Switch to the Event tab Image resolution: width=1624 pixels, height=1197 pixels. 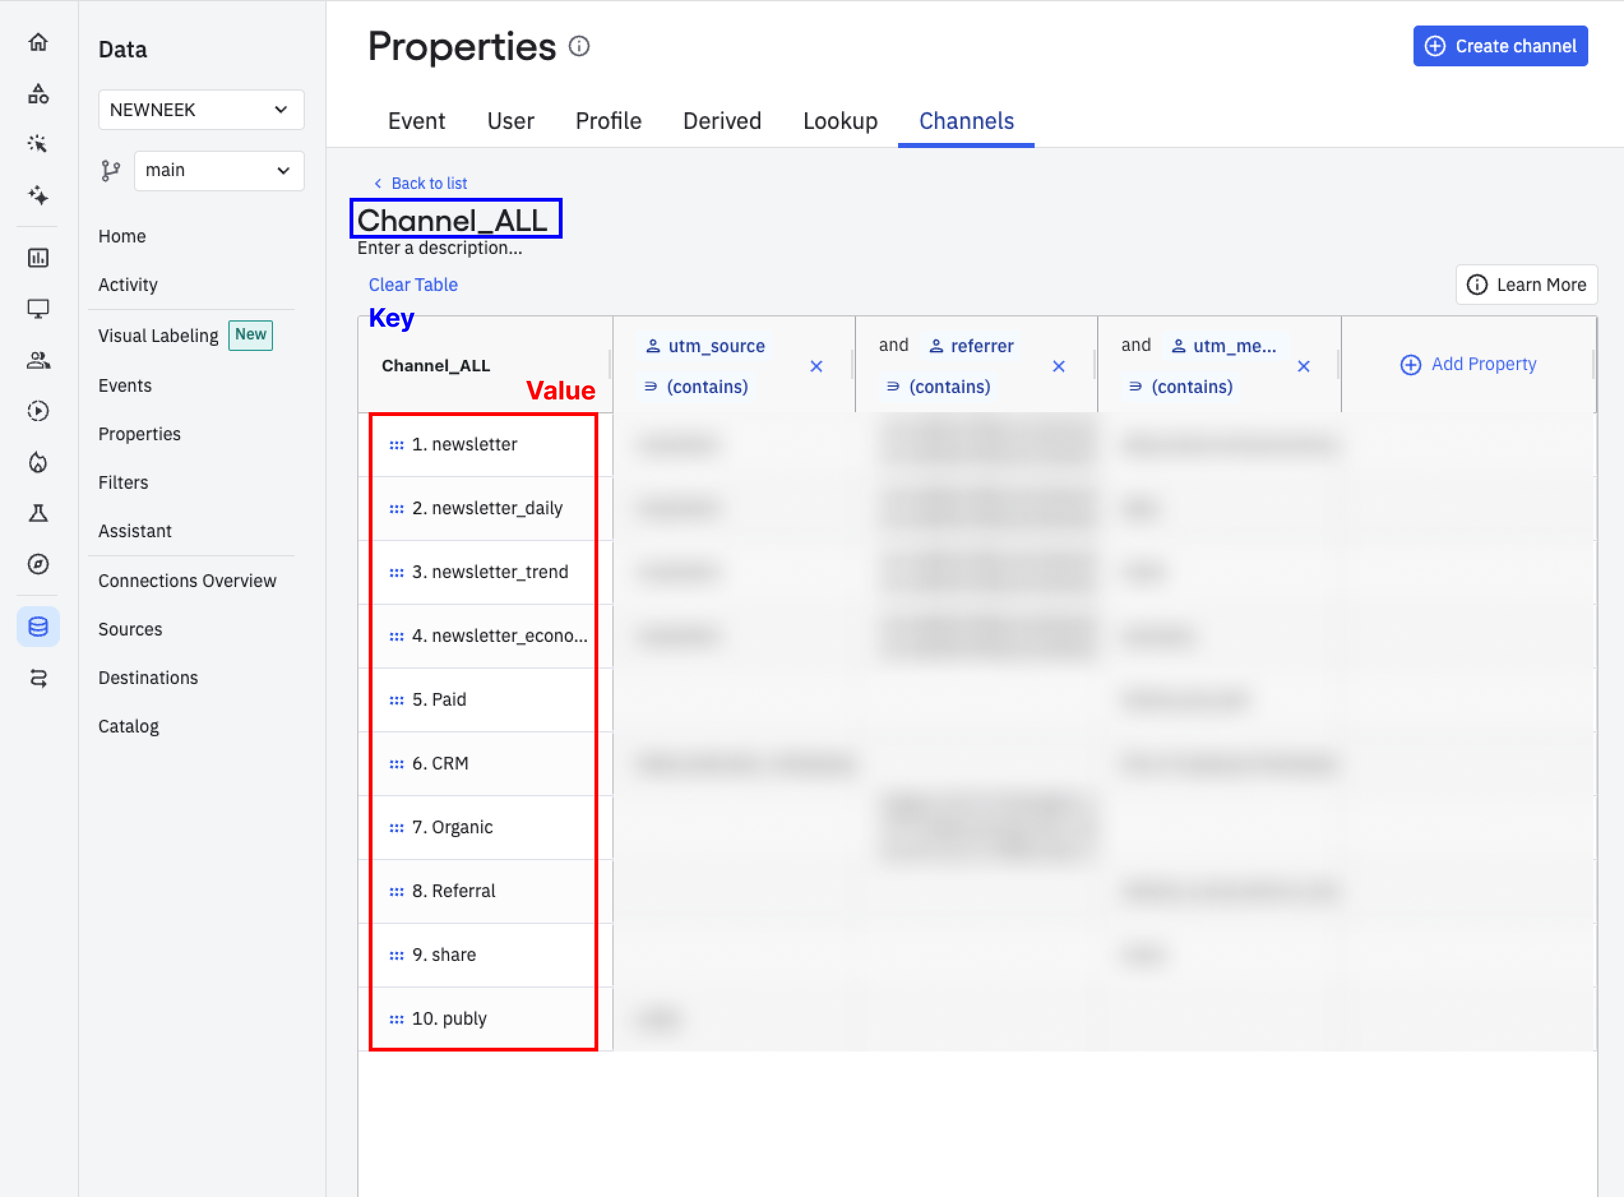tap(417, 121)
